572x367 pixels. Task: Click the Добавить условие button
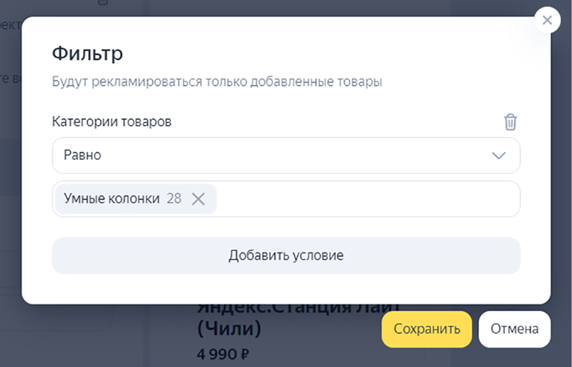pos(286,255)
